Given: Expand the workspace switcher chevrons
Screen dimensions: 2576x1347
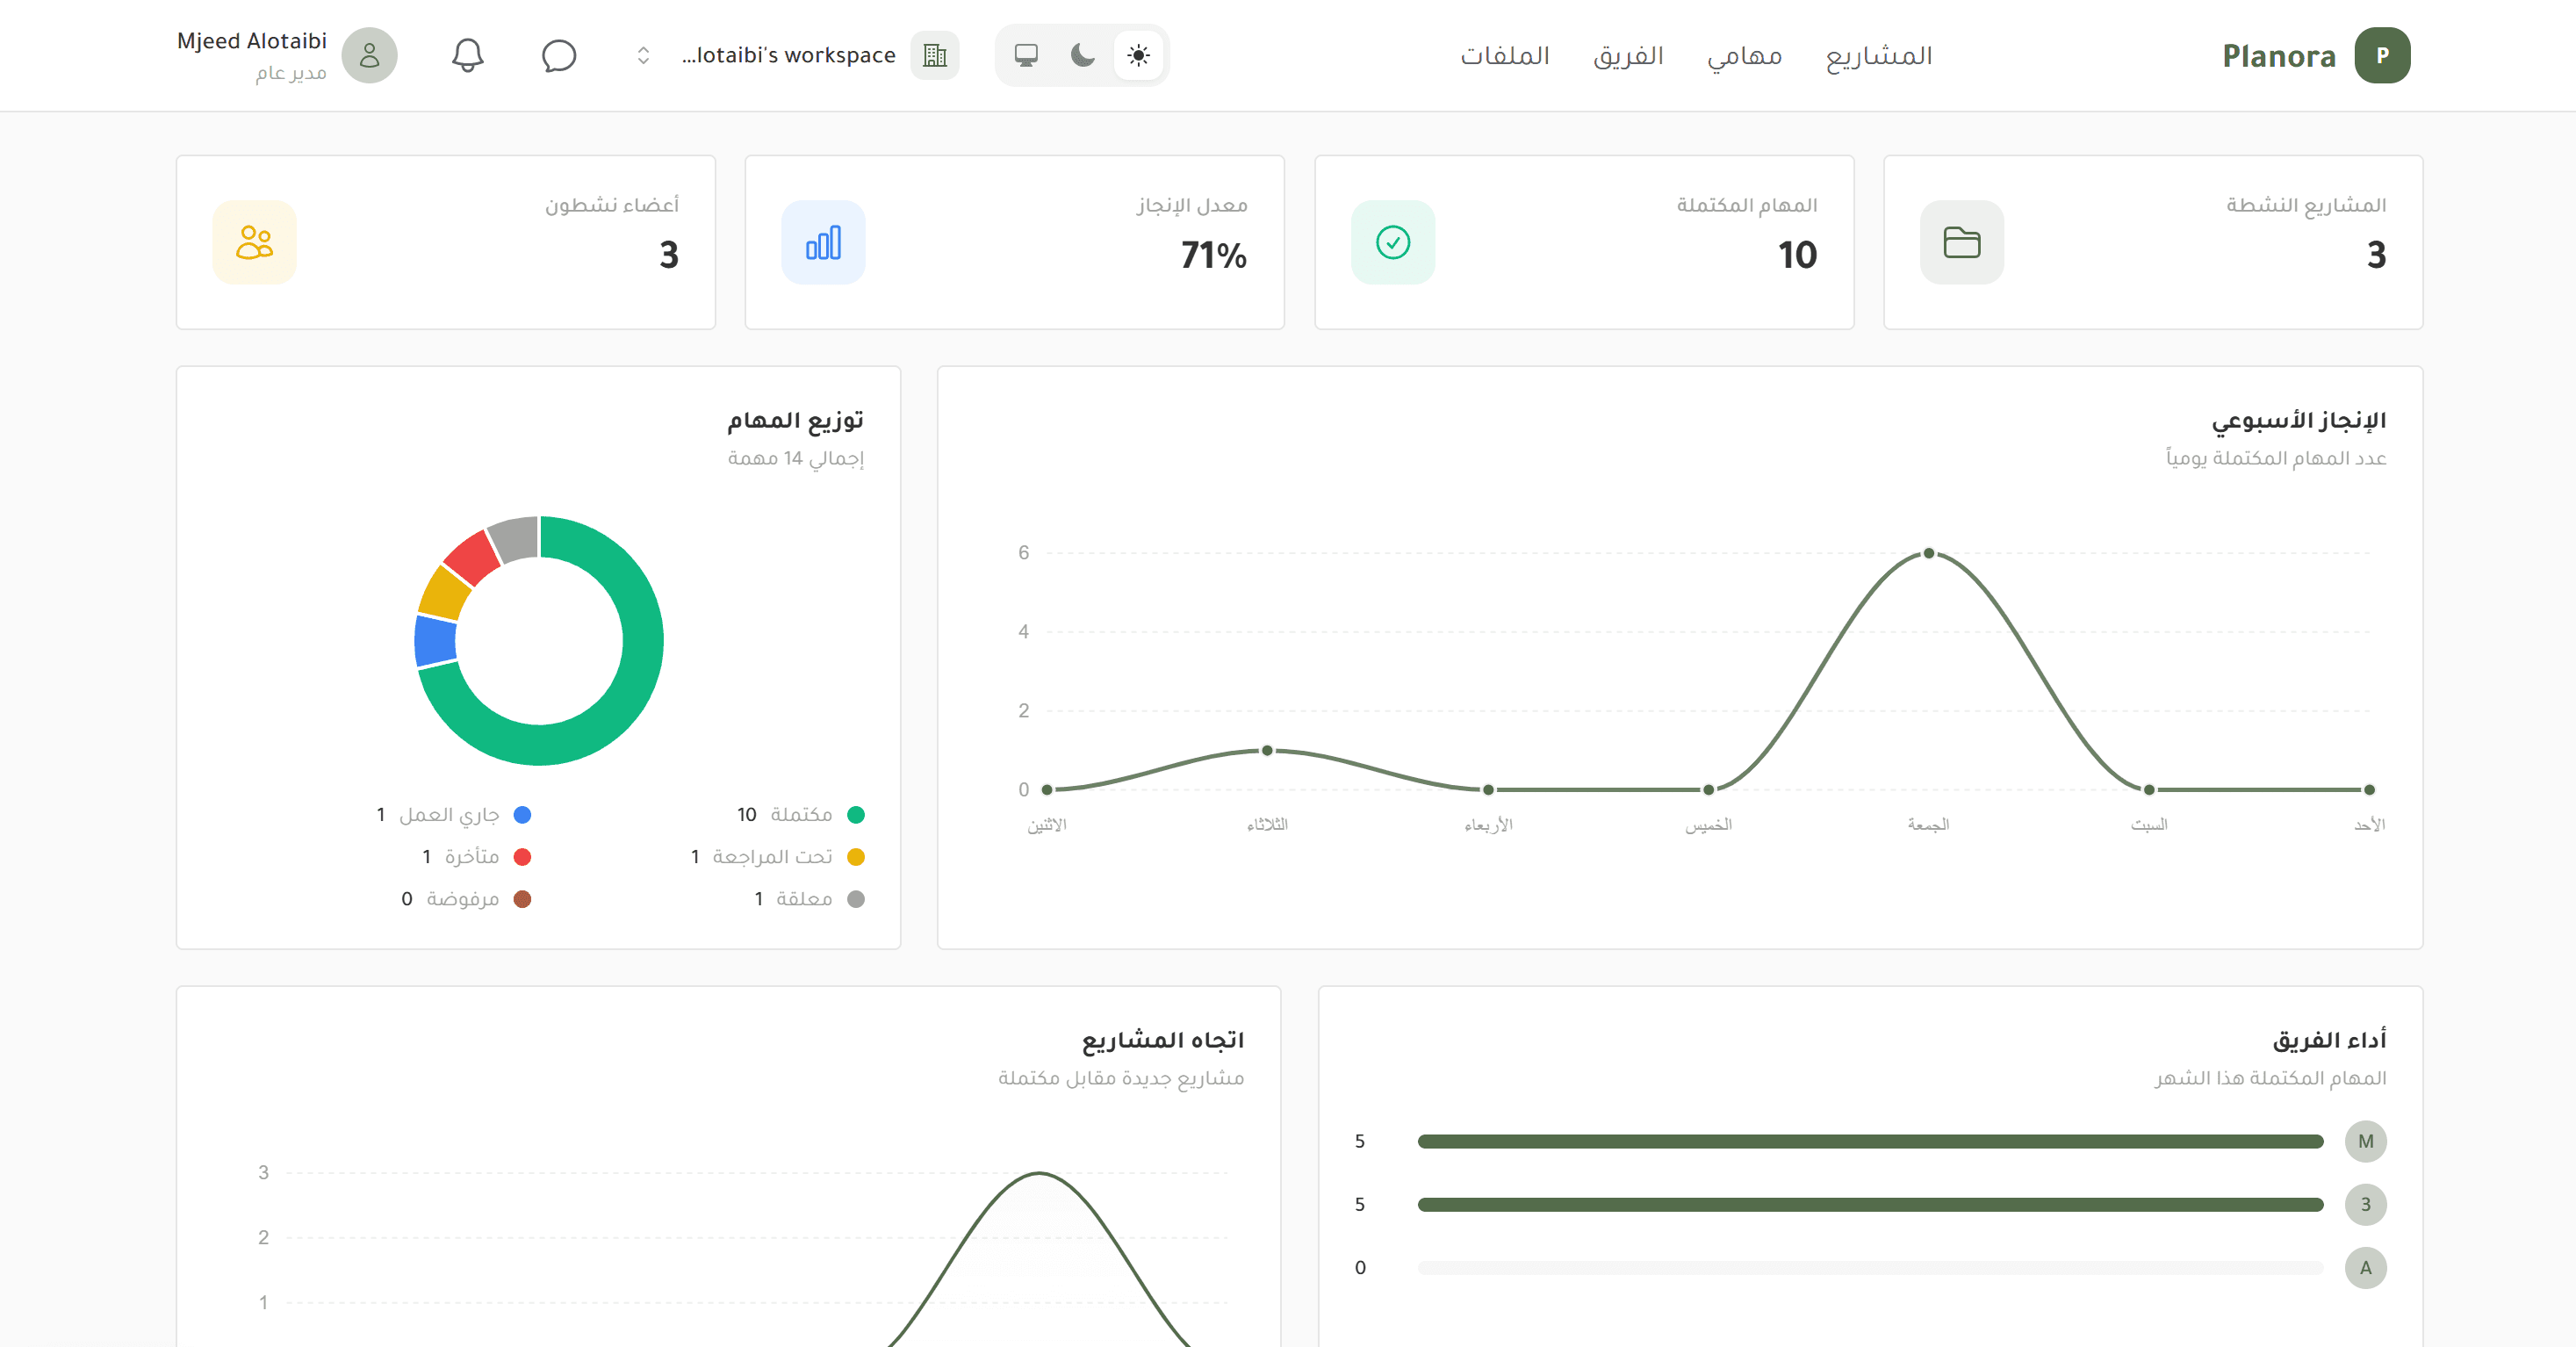Looking at the screenshot, I should tap(643, 55).
